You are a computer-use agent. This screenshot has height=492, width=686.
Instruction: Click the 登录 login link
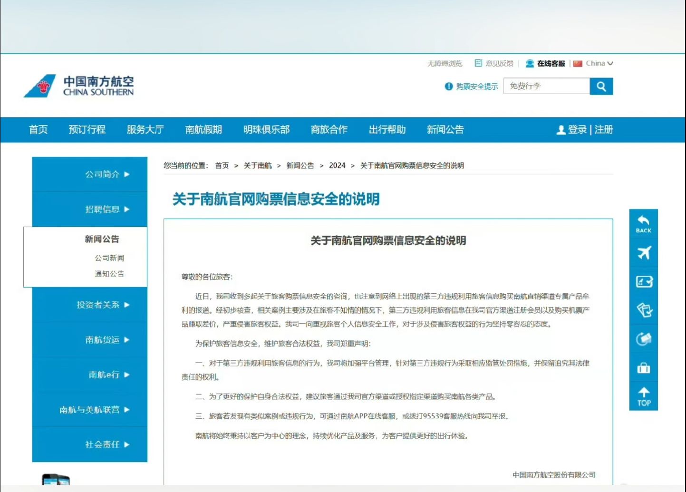[577, 130]
